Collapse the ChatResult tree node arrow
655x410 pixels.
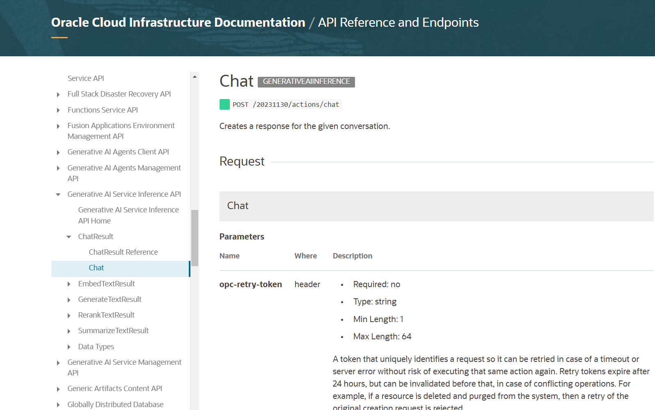click(69, 237)
